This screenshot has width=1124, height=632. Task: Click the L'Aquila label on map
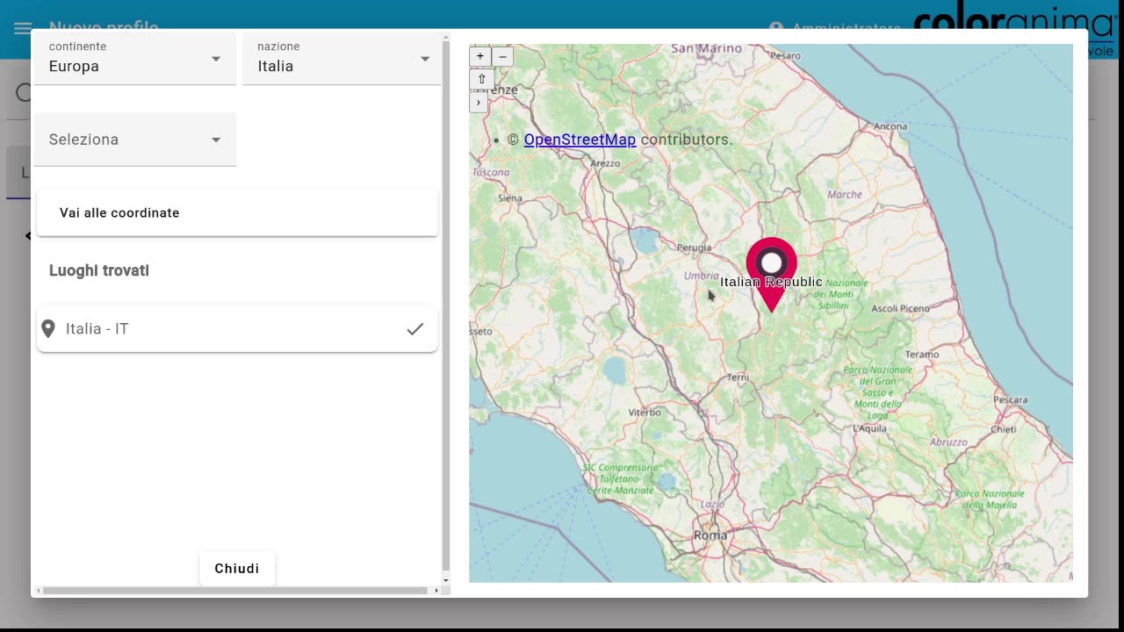(869, 428)
